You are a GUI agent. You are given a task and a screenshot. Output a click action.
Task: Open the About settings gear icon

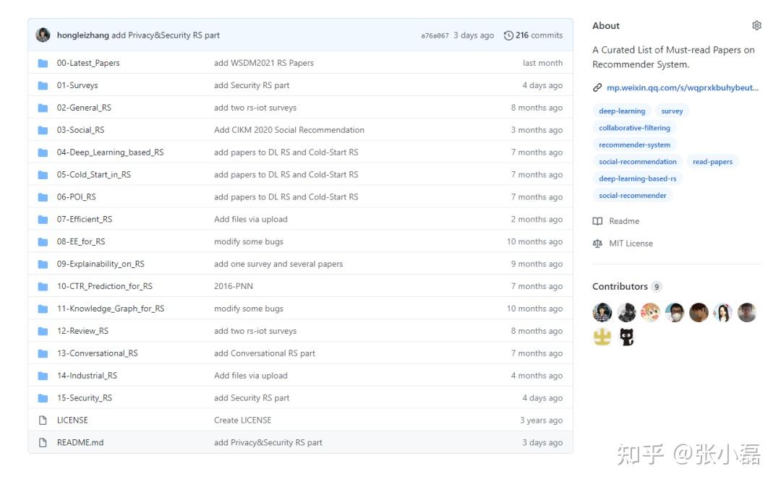point(756,25)
